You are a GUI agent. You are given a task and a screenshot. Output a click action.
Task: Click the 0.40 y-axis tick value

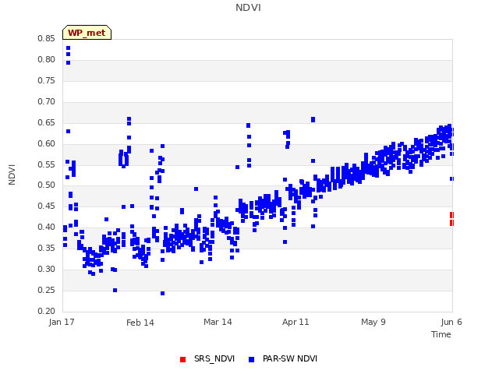pos(46,227)
